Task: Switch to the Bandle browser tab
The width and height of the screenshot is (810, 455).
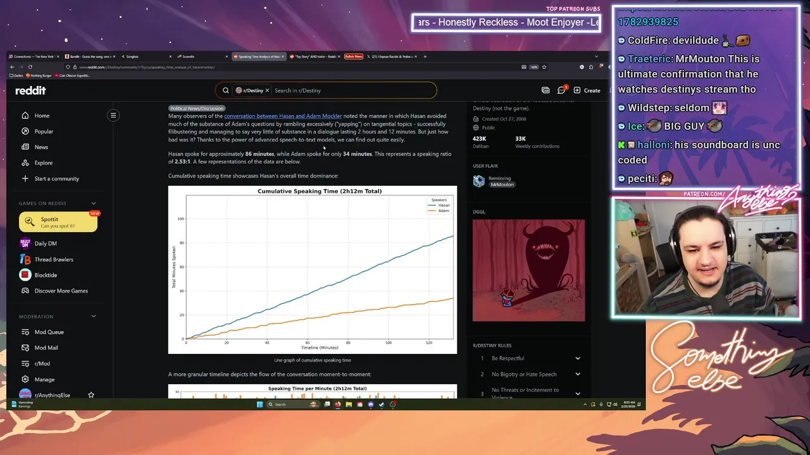Action: click(89, 56)
